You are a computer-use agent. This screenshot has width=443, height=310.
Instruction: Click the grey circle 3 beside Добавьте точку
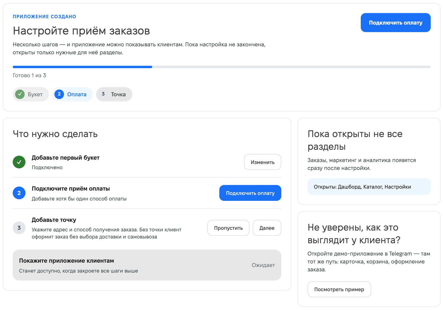pos(19,228)
